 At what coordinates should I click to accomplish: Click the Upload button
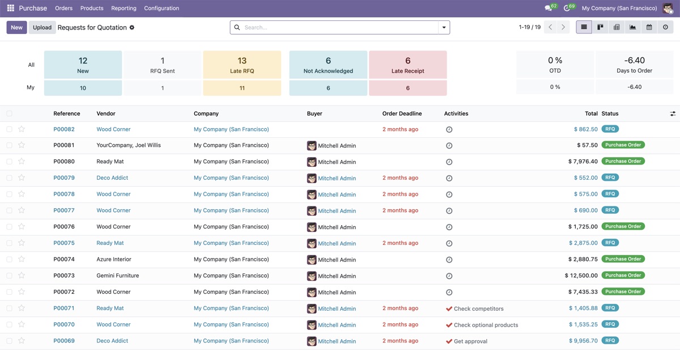tap(42, 27)
